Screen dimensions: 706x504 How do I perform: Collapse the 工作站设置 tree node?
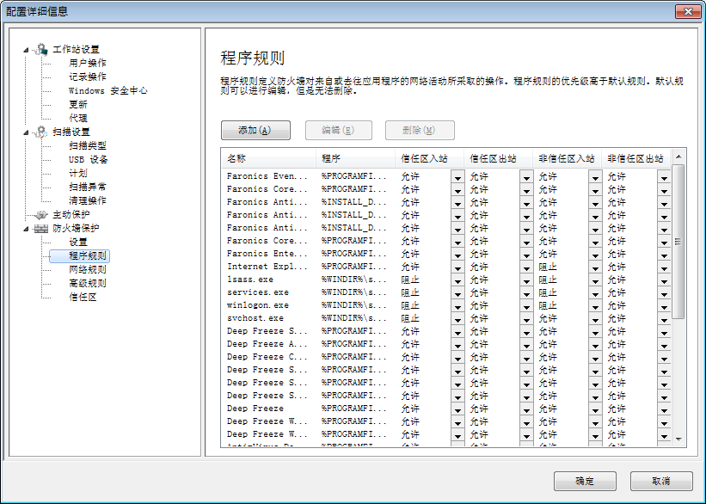tap(27, 49)
